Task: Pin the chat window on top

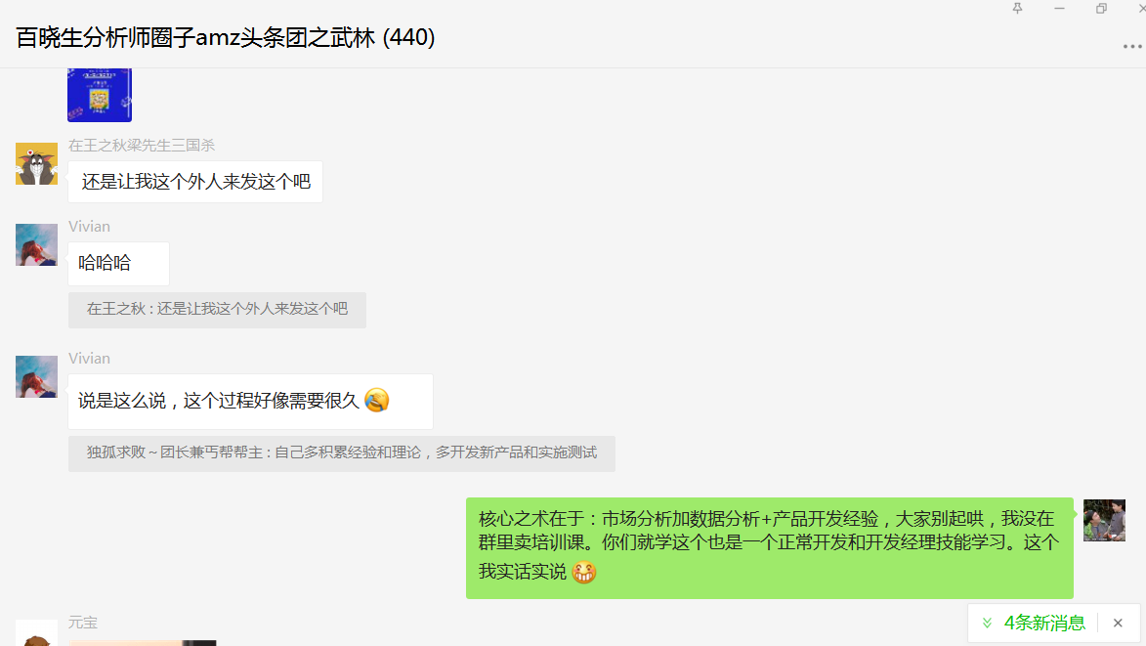Action: (x=1017, y=9)
